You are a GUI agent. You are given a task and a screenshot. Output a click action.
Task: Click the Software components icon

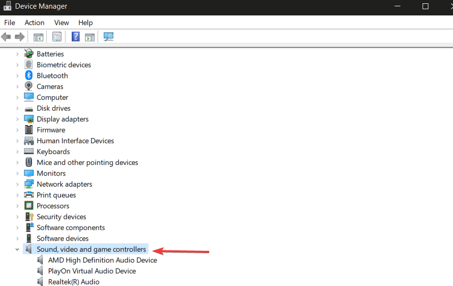click(29, 228)
